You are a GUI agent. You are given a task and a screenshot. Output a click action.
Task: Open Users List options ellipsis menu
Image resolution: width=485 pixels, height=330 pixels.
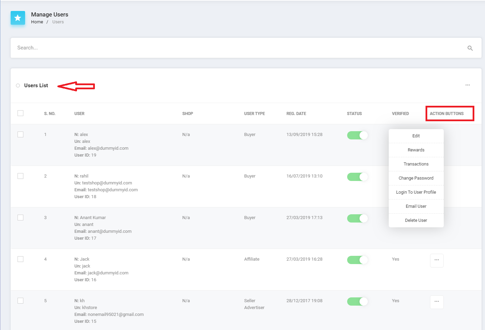click(x=467, y=85)
